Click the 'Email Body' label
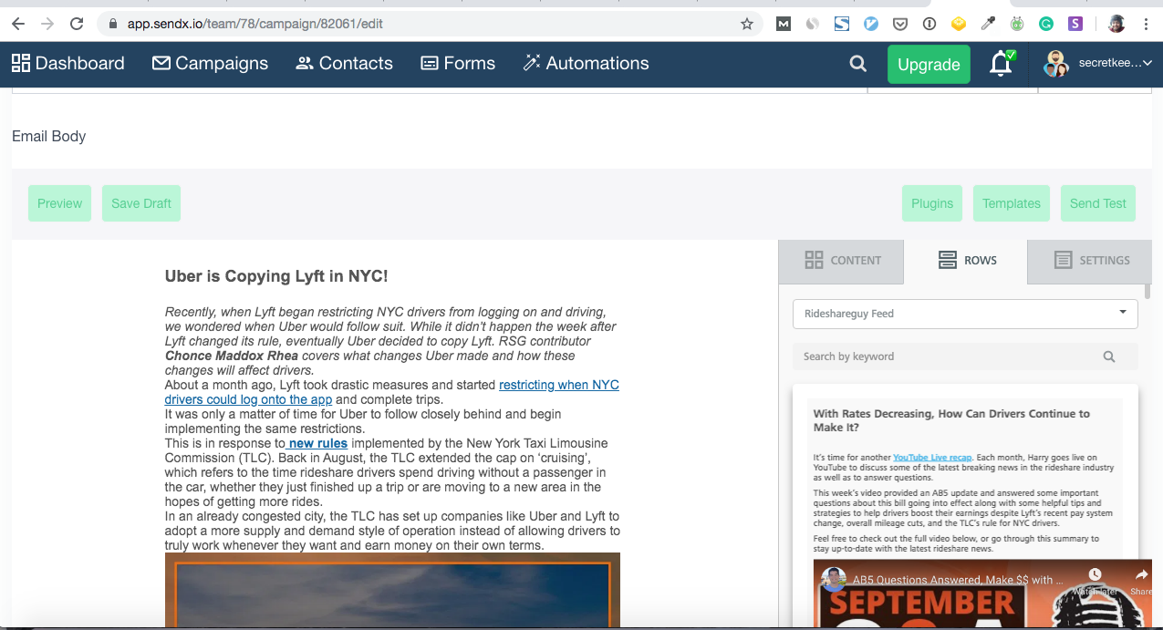The image size is (1163, 630). (x=49, y=136)
